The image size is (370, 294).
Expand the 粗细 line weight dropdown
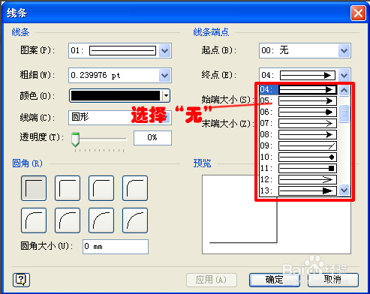coord(164,75)
